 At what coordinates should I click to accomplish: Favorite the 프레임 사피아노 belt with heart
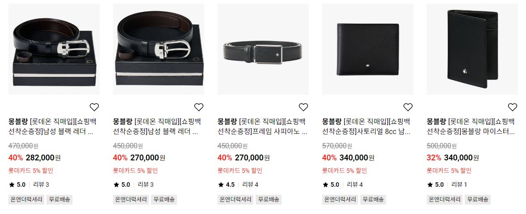pyautogui.click(x=303, y=107)
